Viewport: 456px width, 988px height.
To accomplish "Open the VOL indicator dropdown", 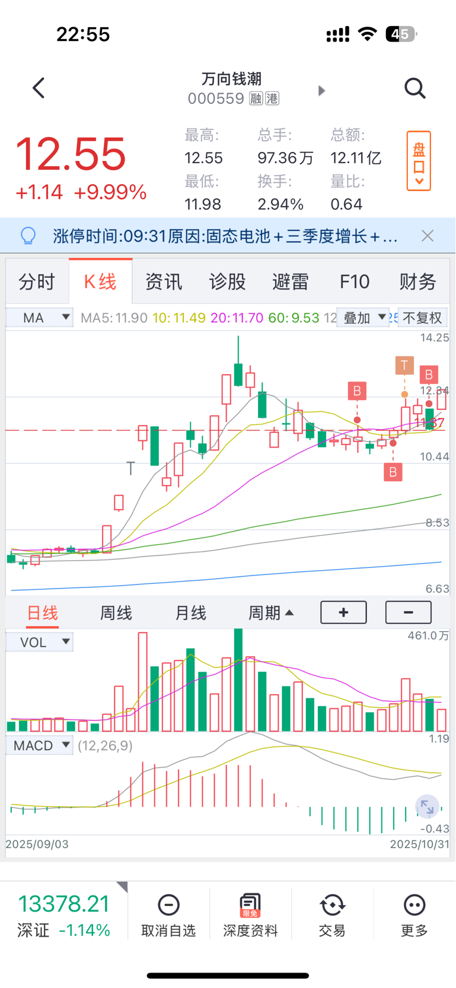I will coord(40,642).
